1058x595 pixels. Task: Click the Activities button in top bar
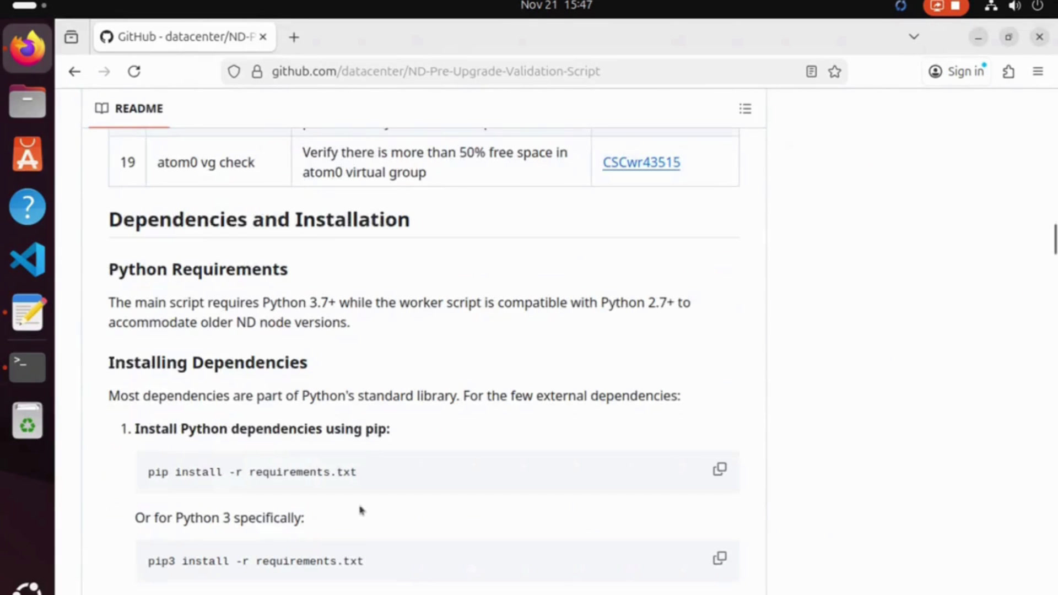[29, 6]
